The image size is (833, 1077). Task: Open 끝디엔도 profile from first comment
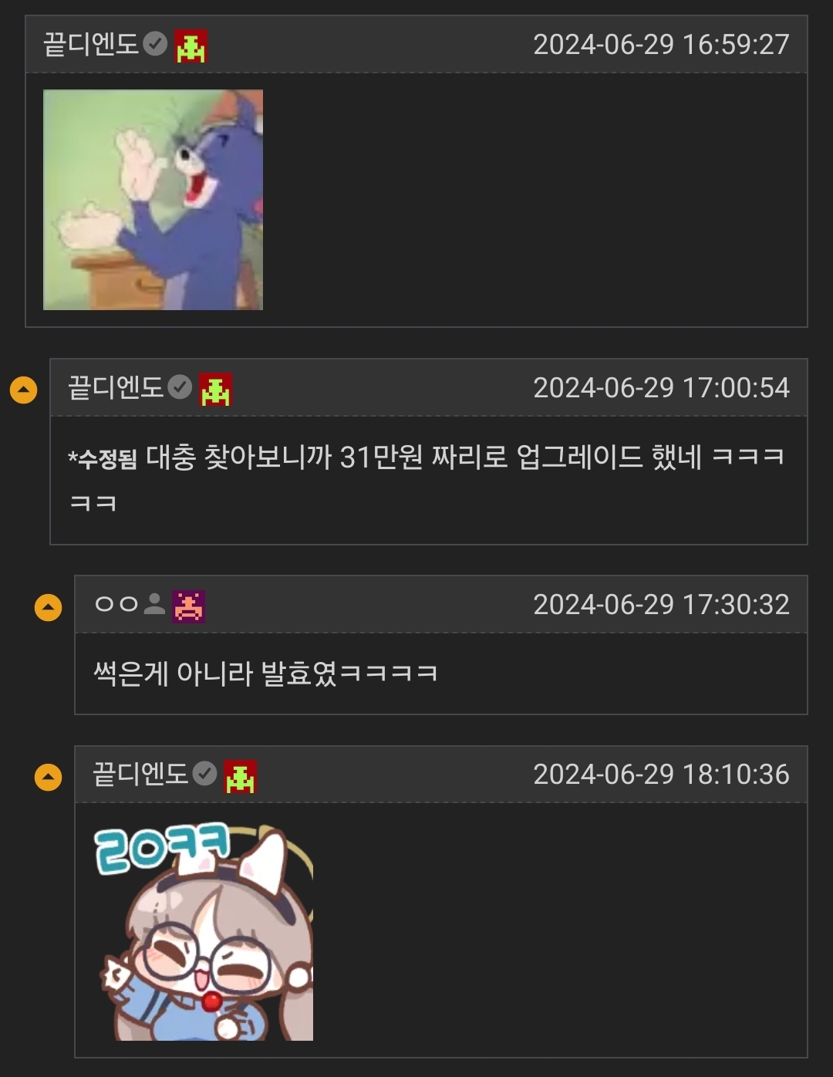pyautogui.click(x=91, y=44)
